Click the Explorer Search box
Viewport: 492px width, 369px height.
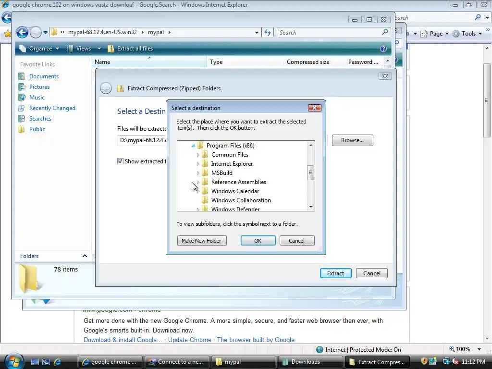tap(330, 32)
